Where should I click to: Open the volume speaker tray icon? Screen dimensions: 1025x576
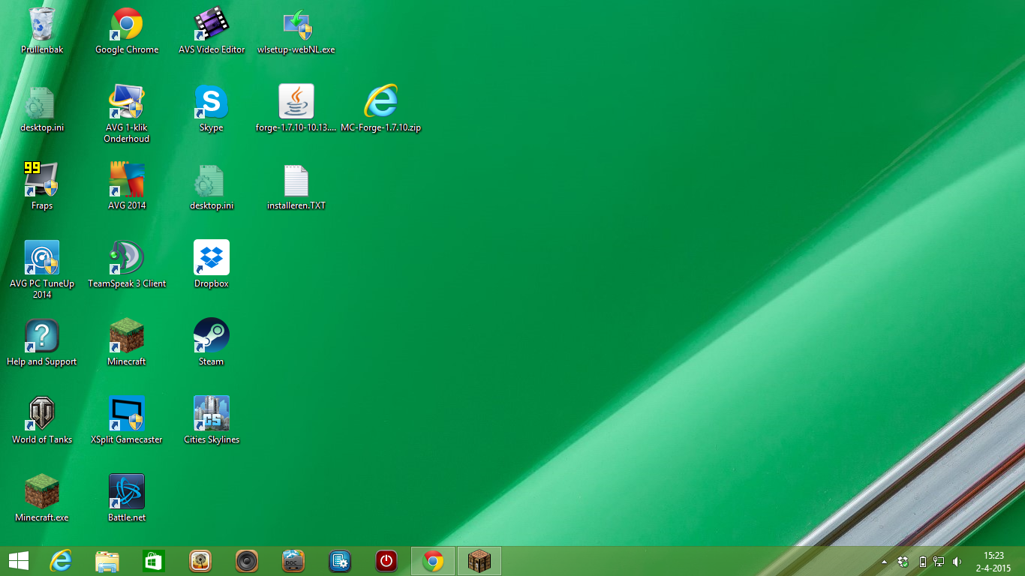[957, 561]
